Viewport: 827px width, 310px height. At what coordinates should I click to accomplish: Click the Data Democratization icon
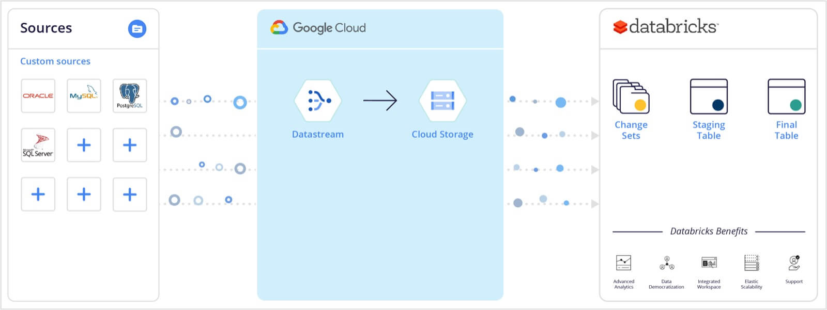[667, 263]
